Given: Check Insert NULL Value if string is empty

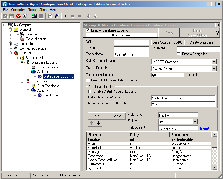Looking at the screenshot, I should click(x=88, y=80).
